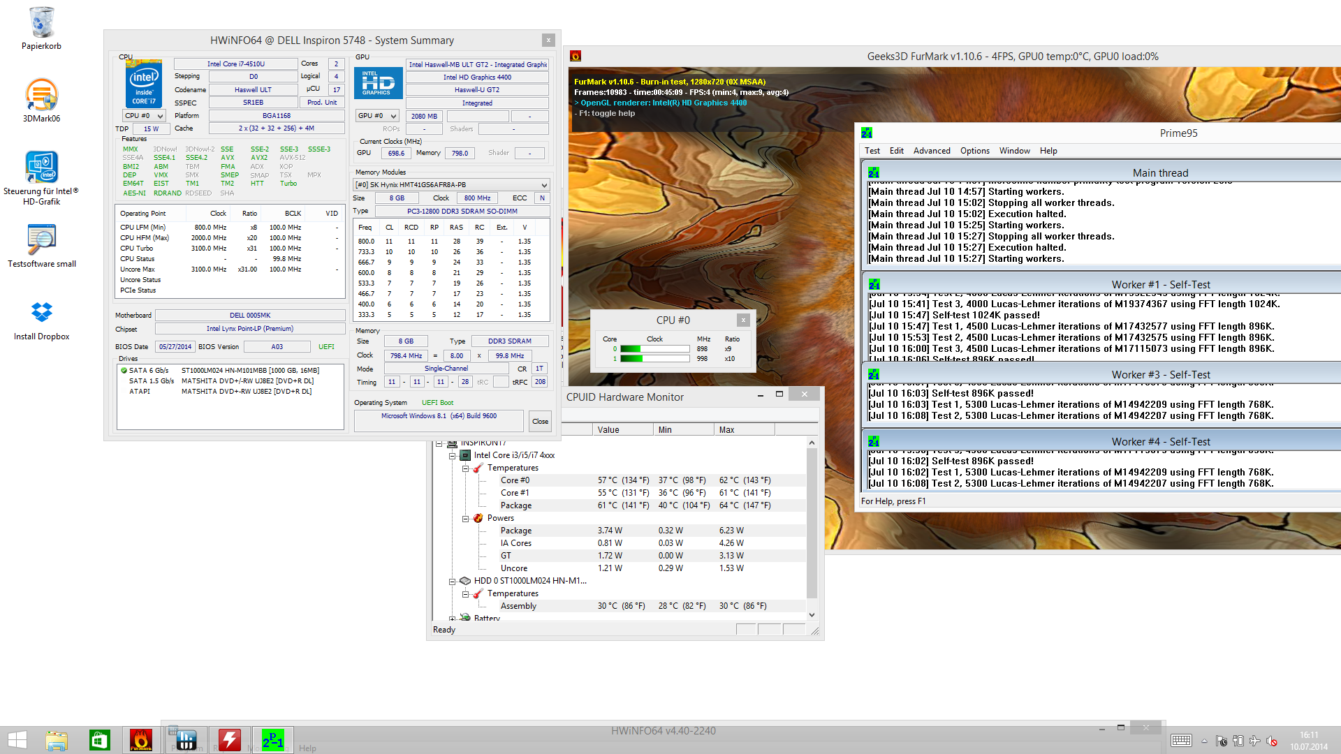The width and height of the screenshot is (1341, 754).
Task: Collapse the Powers tree node
Action: point(466,519)
